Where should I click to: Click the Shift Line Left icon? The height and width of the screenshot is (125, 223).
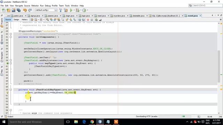pos(79,20)
